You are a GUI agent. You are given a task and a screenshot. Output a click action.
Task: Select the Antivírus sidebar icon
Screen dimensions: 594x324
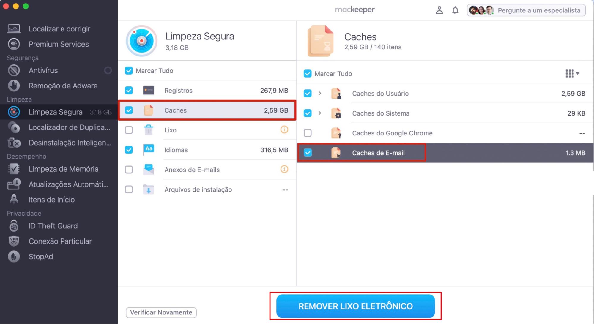tap(14, 70)
